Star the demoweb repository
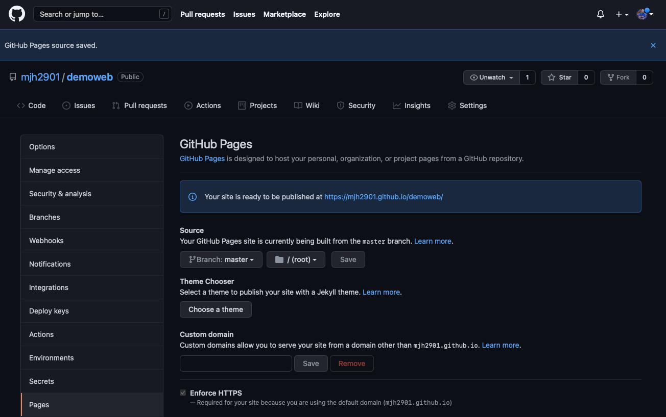Screen dimensions: 666x417 point(560,77)
